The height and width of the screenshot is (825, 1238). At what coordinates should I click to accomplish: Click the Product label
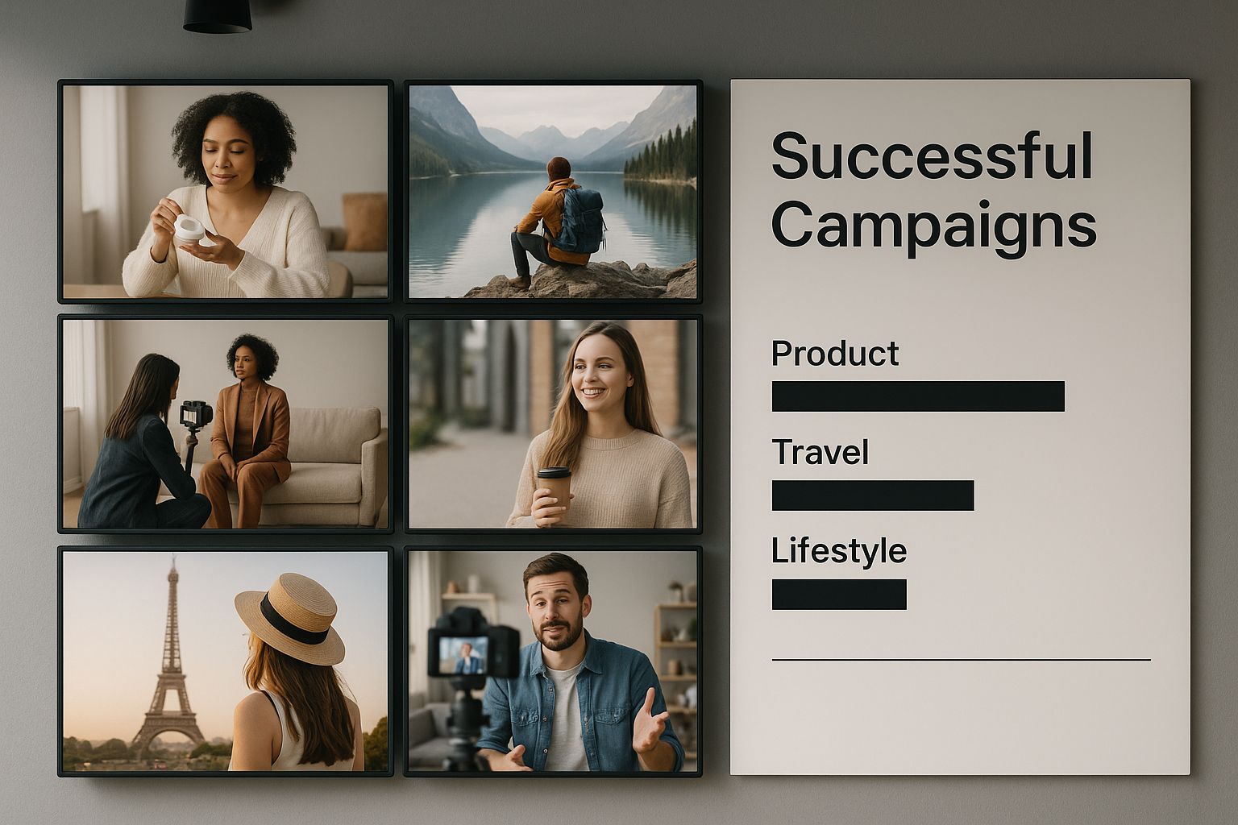point(835,354)
